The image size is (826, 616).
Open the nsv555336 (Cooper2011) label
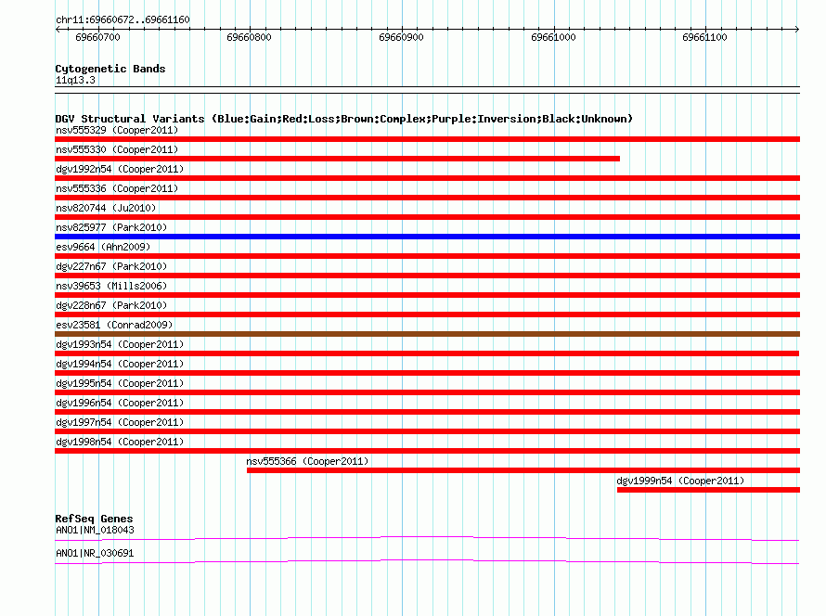pos(117,188)
